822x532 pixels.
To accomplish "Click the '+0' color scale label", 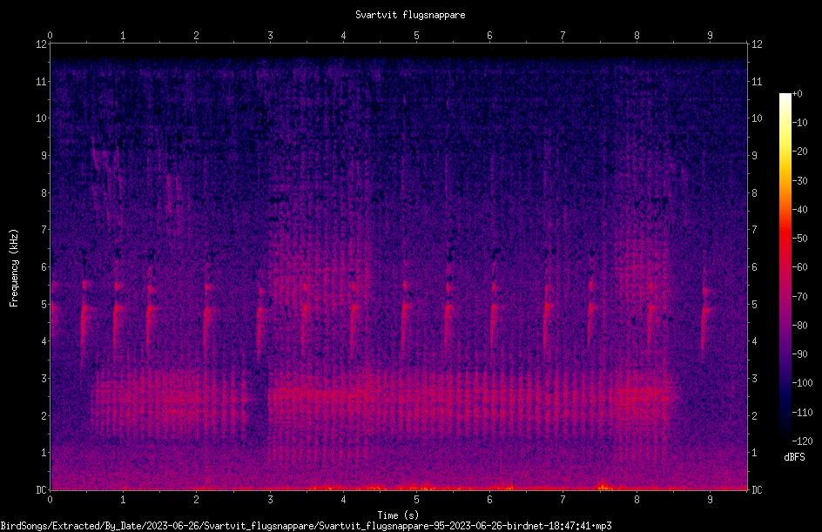I will pos(797,94).
